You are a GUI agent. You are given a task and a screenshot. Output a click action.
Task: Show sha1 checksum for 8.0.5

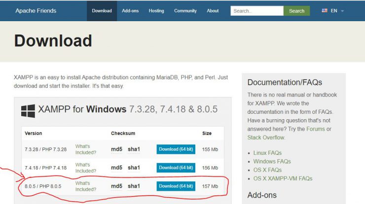(x=134, y=186)
